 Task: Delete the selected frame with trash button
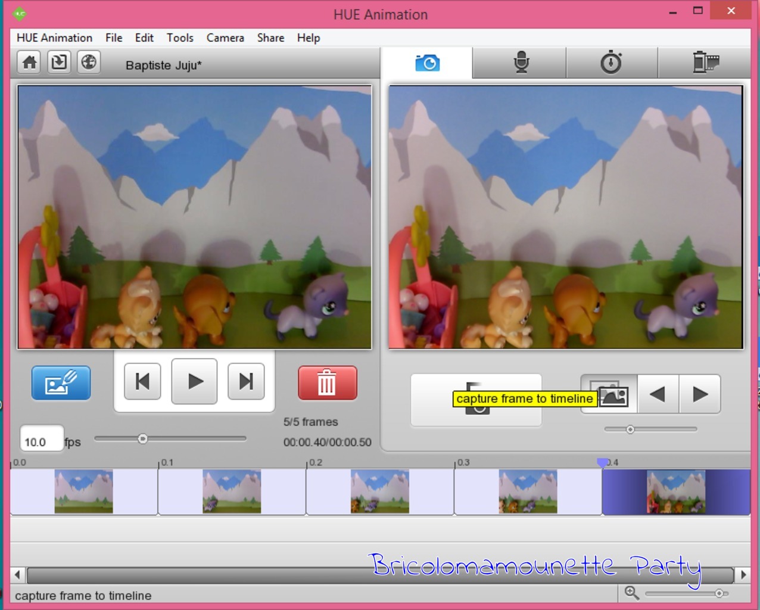[x=327, y=383]
